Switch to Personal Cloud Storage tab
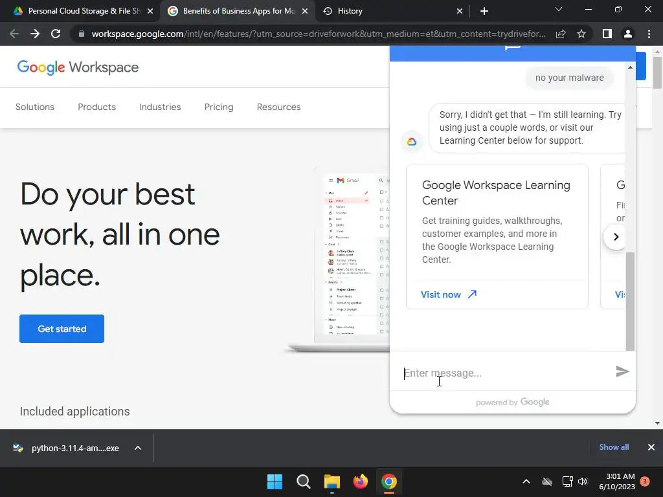This screenshot has width=663, height=497. click(80, 11)
